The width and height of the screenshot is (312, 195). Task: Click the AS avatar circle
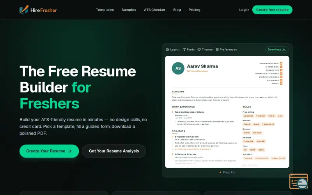point(178,68)
